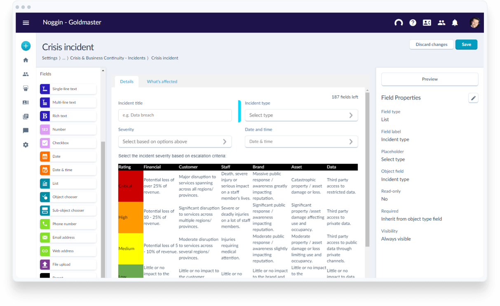Open the Date & time picker dropdown
The image size is (500, 306).
(x=301, y=141)
